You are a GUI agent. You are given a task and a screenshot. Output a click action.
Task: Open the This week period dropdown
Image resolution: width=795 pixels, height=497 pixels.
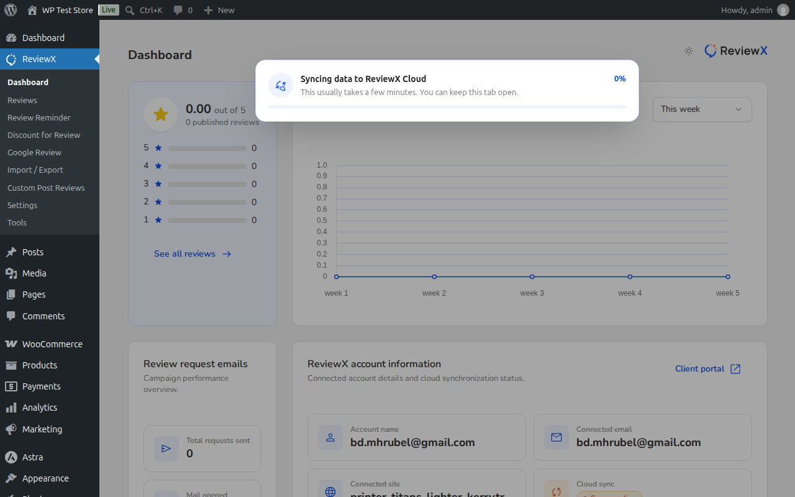(702, 109)
